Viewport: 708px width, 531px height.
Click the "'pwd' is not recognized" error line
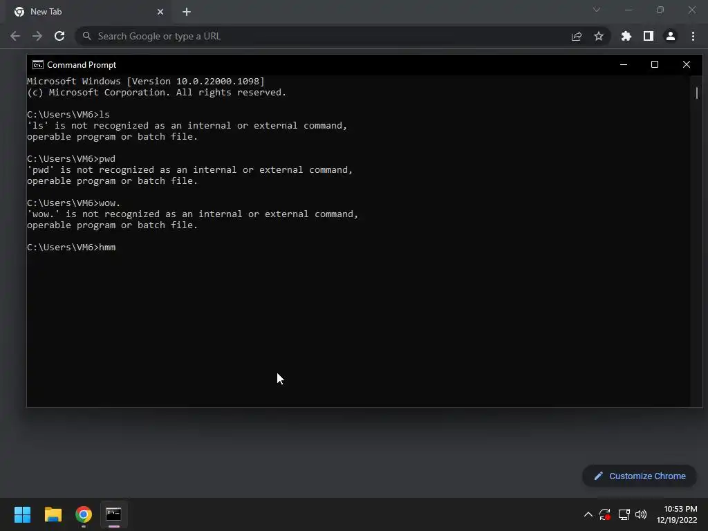pyautogui.click(x=189, y=170)
